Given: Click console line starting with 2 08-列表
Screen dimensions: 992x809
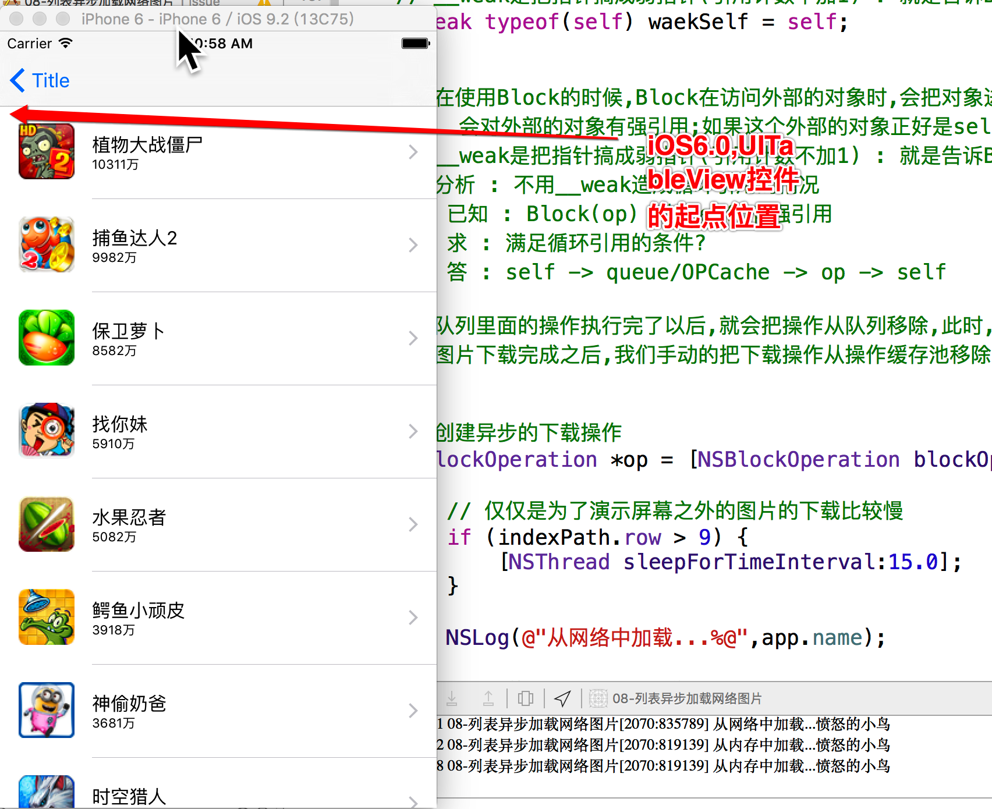Looking at the screenshot, I should tap(664, 745).
